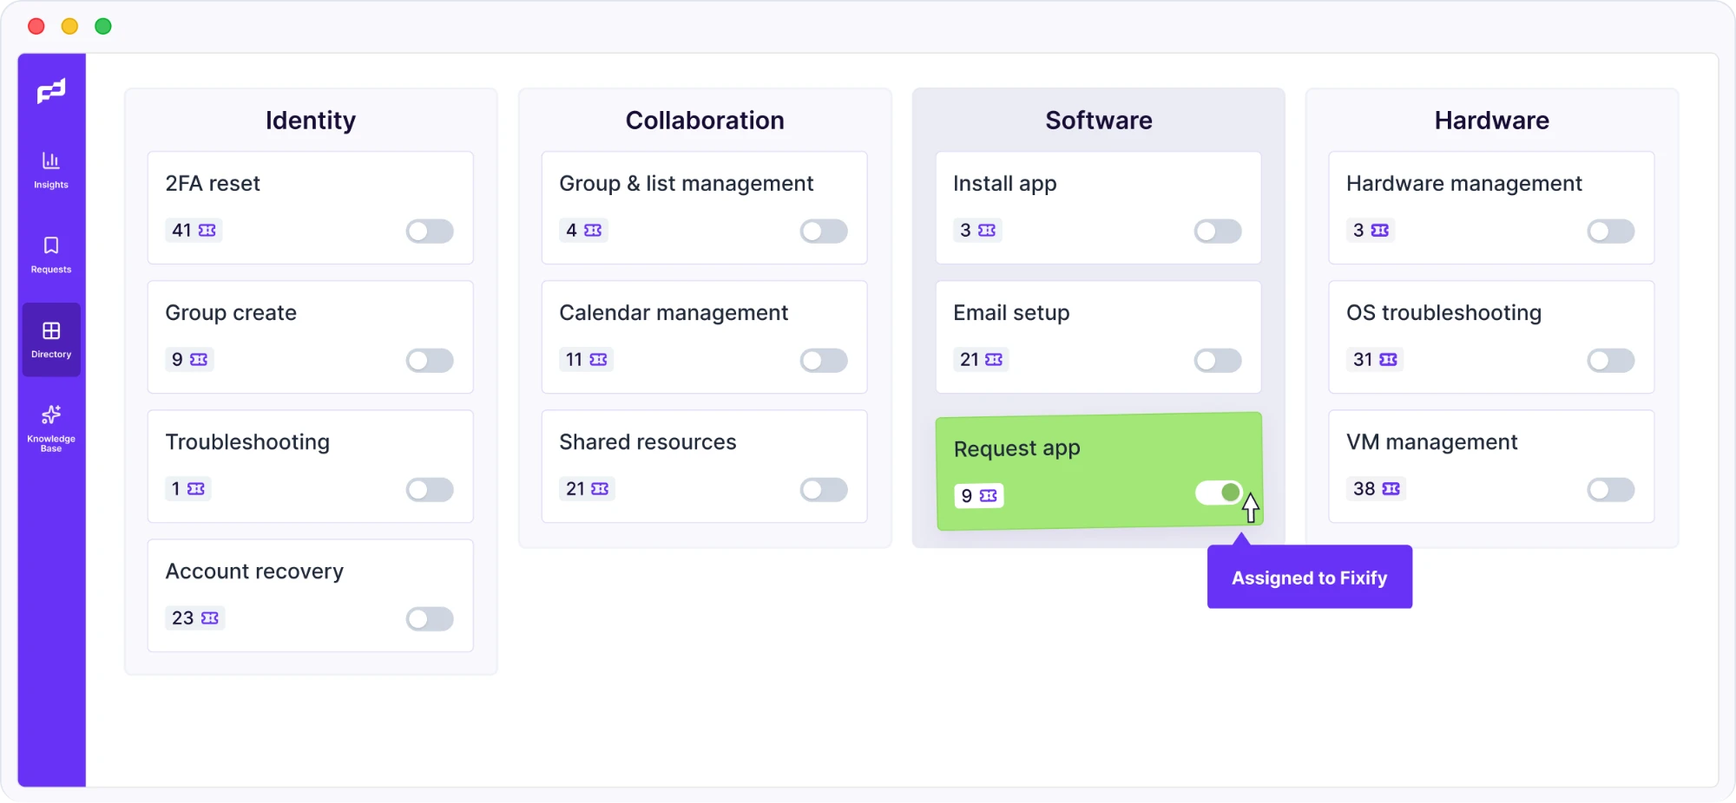The width and height of the screenshot is (1736, 803).
Task: Enable the 2FA reset toggle
Action: (430, 232)
